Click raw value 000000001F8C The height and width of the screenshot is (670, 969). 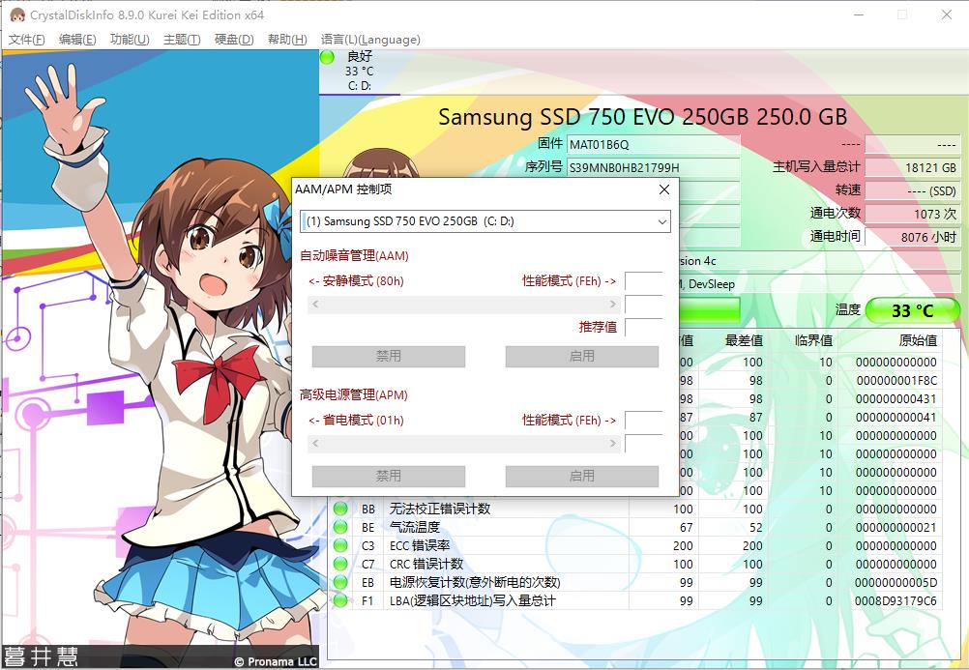point(896,381)
